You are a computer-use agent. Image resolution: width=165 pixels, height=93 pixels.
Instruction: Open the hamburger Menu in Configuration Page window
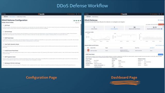tap(4, 14)
